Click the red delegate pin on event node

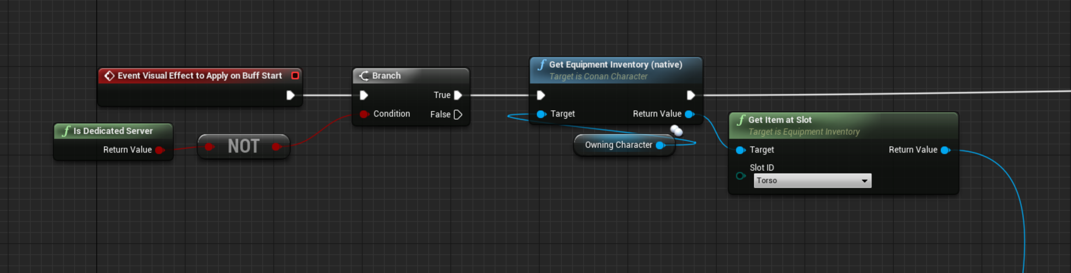(295, 76)
